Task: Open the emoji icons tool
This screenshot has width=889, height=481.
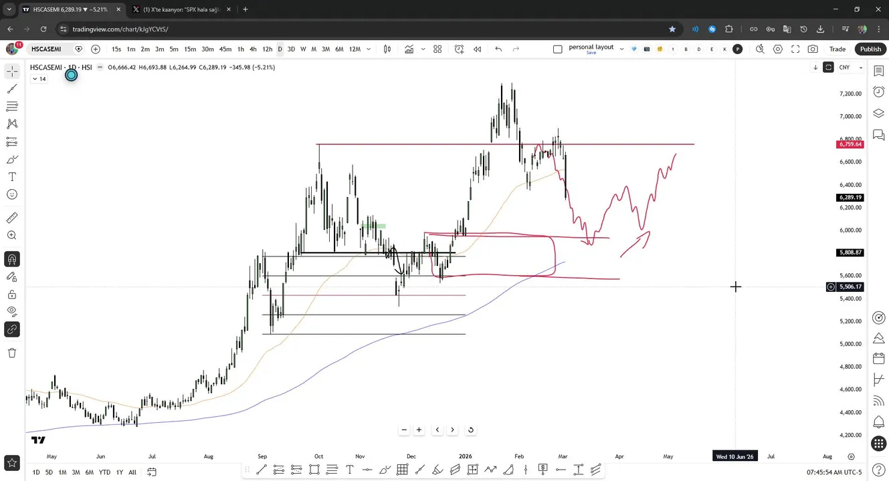Action: 12,194
